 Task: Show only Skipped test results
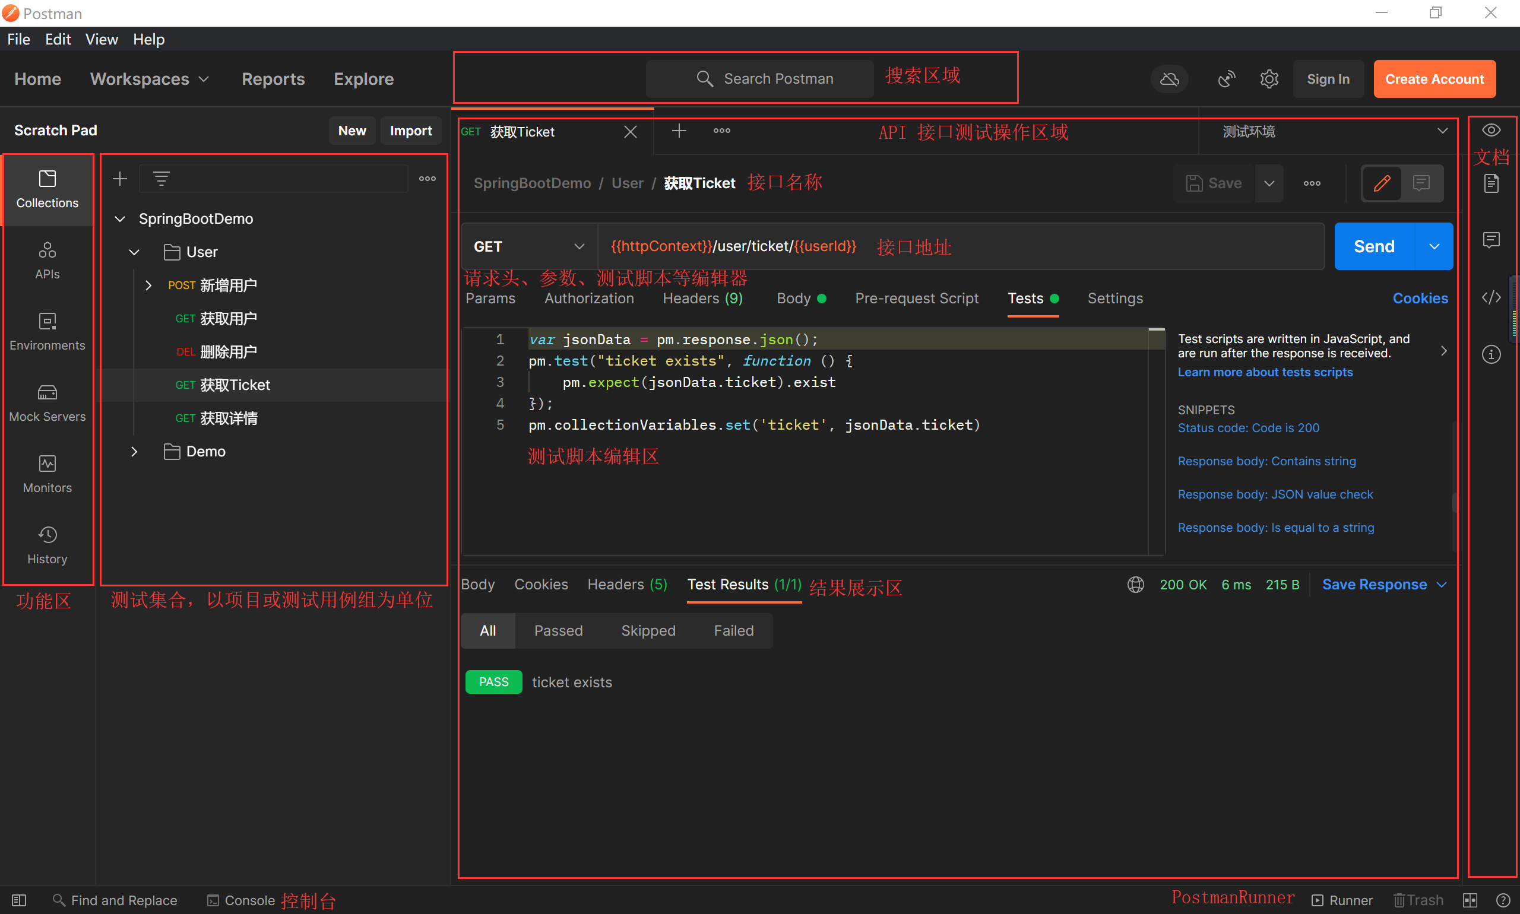(648, 631)
